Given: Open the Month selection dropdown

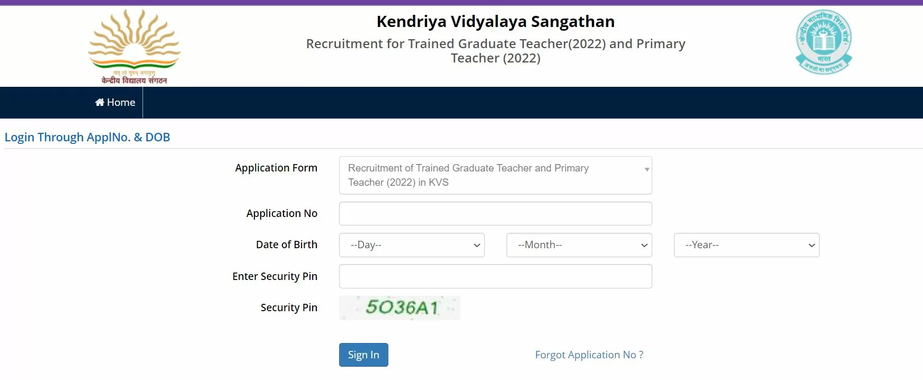Looking at the screenshot, I should tap(579, 245).
